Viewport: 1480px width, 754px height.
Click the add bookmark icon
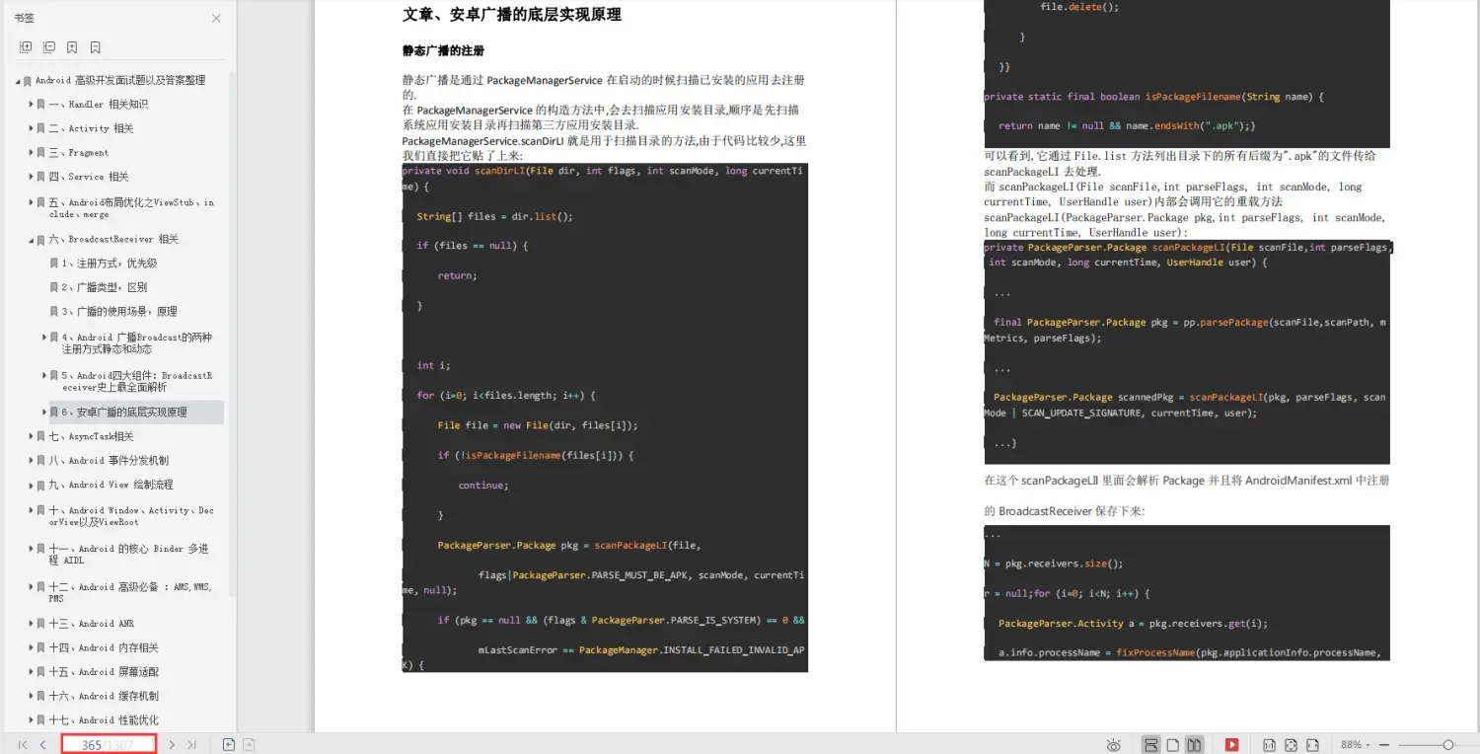pos(72,46)
